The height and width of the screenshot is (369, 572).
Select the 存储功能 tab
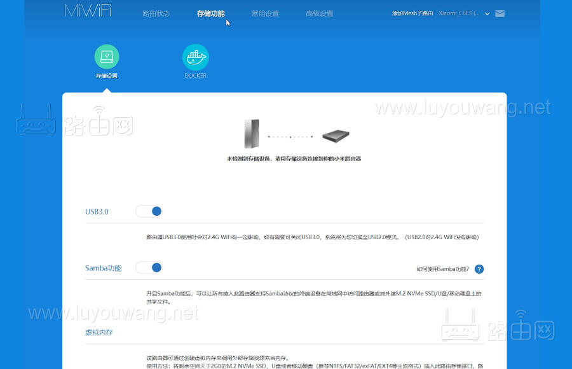(x=210, y=13)
